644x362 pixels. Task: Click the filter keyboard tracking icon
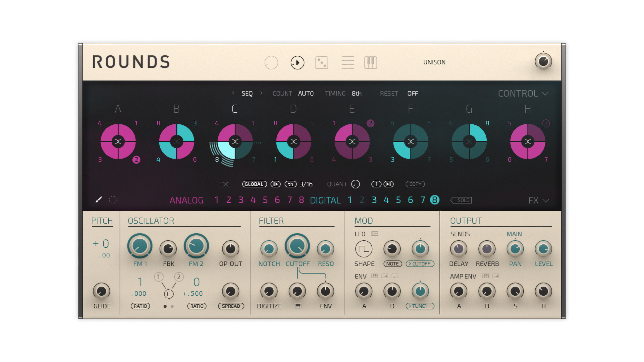[298, 306]
